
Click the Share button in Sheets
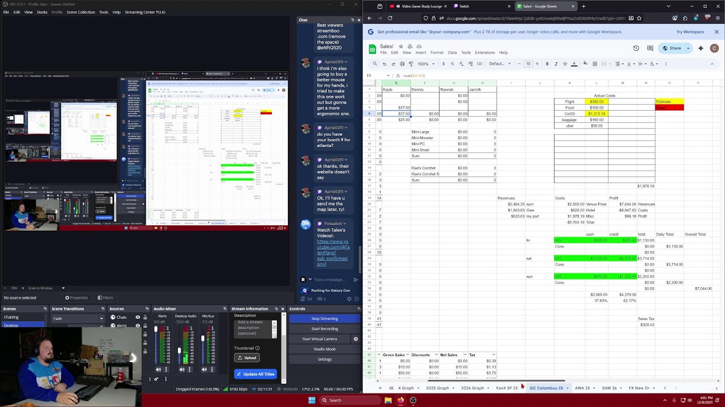pos(672,49)
